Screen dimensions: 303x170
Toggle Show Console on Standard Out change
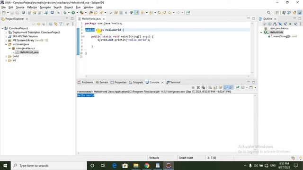(225, 87)
